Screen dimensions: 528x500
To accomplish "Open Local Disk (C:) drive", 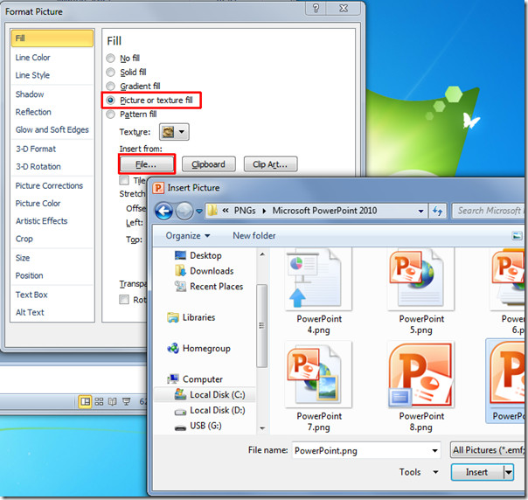I will tap(210, 394).
